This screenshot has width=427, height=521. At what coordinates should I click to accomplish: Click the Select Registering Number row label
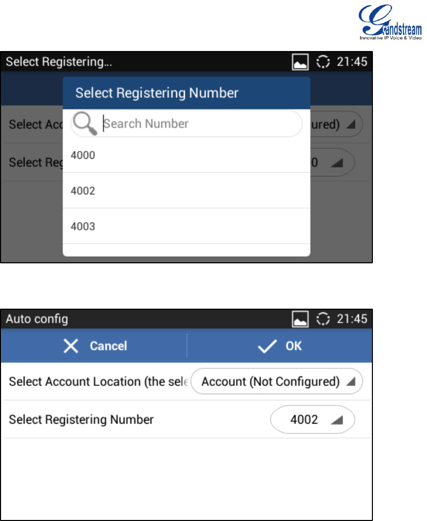click(x=81, y=419)
